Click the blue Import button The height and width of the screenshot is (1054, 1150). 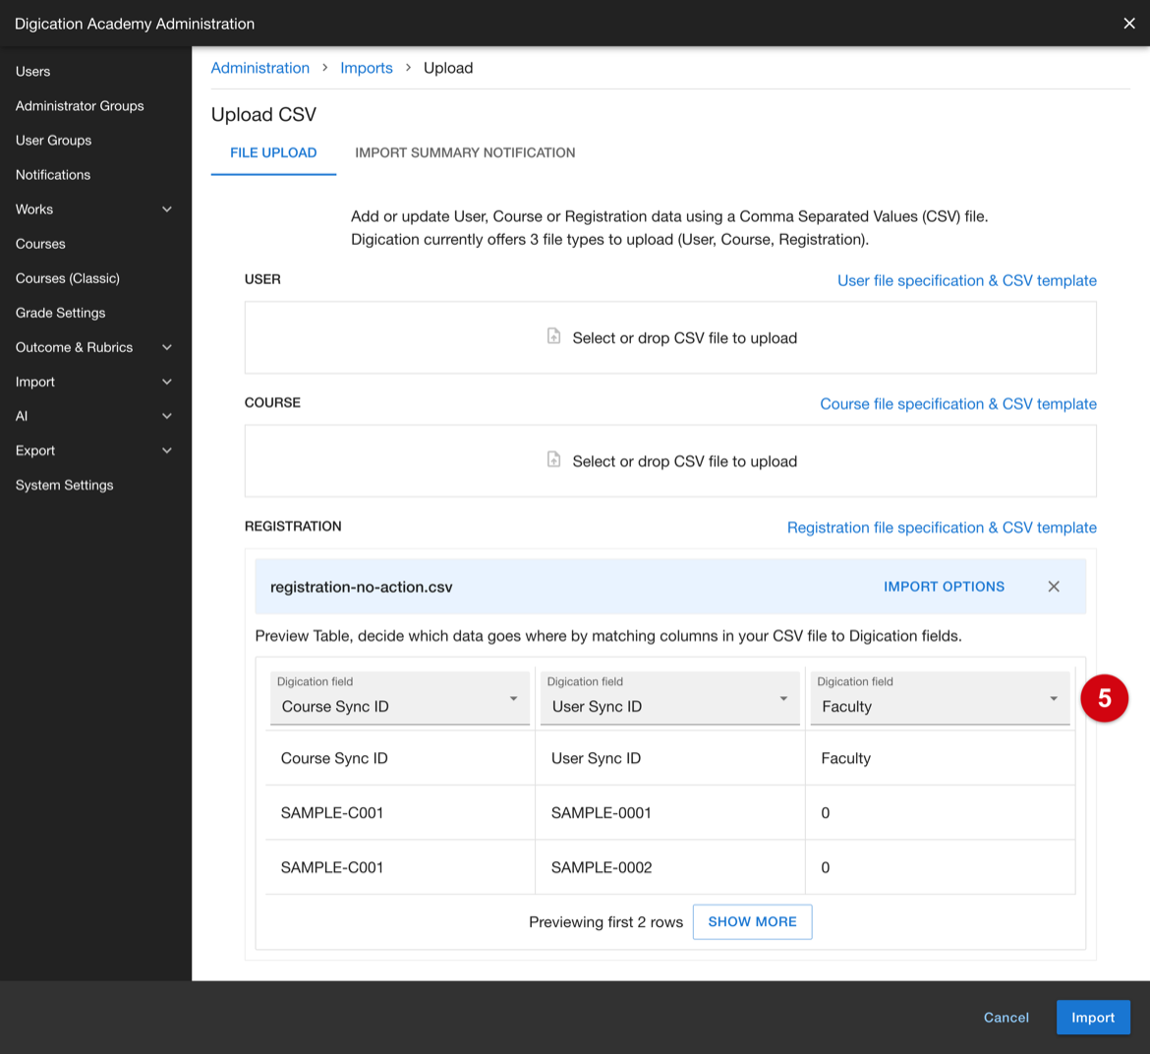(x=1093, y=1018)
